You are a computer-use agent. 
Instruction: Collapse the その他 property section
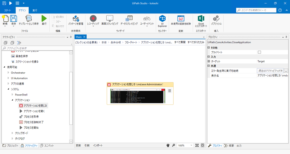pyautogui.click(x=209, y=48)
